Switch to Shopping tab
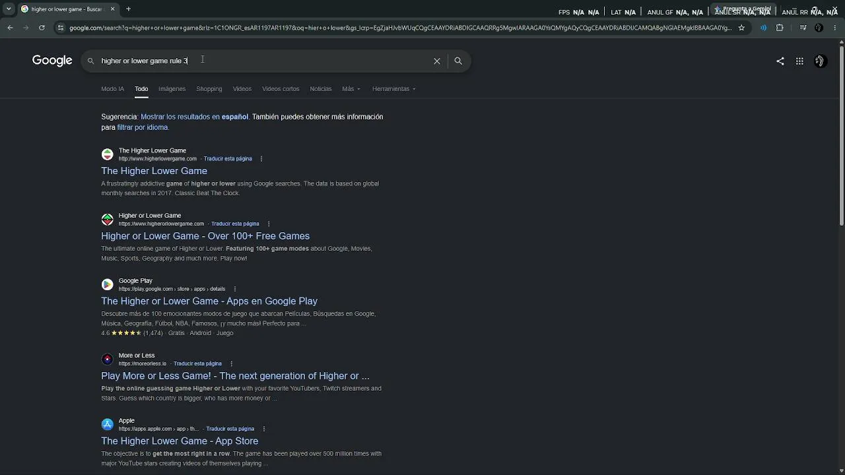845x475 pixels. pos(209,88)
